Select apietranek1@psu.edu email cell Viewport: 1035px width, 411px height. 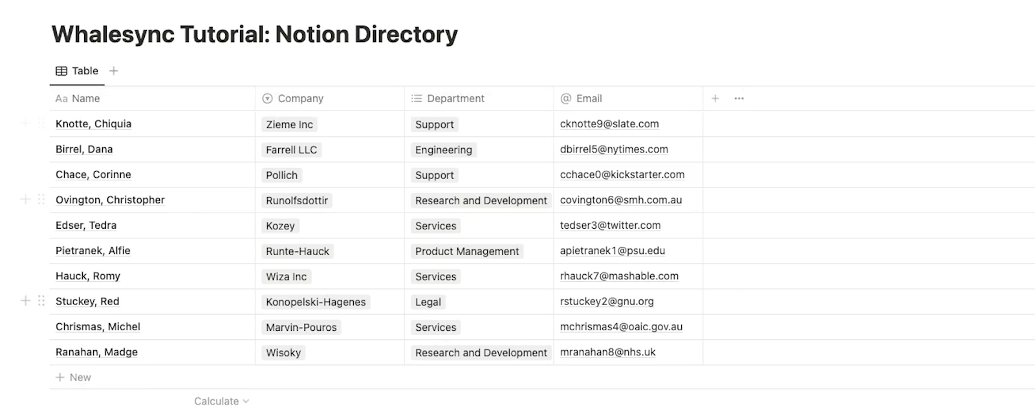(628, 251)
